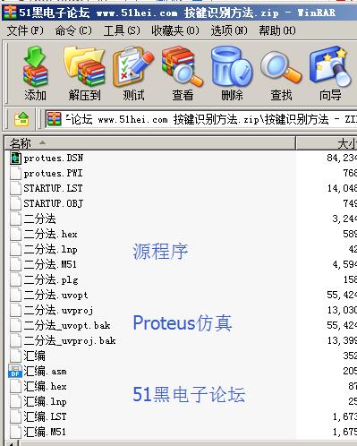Open the 工具(S) menu
This screenshot has height=446, width=357.
pyautogui.click(x=122, y=30)
